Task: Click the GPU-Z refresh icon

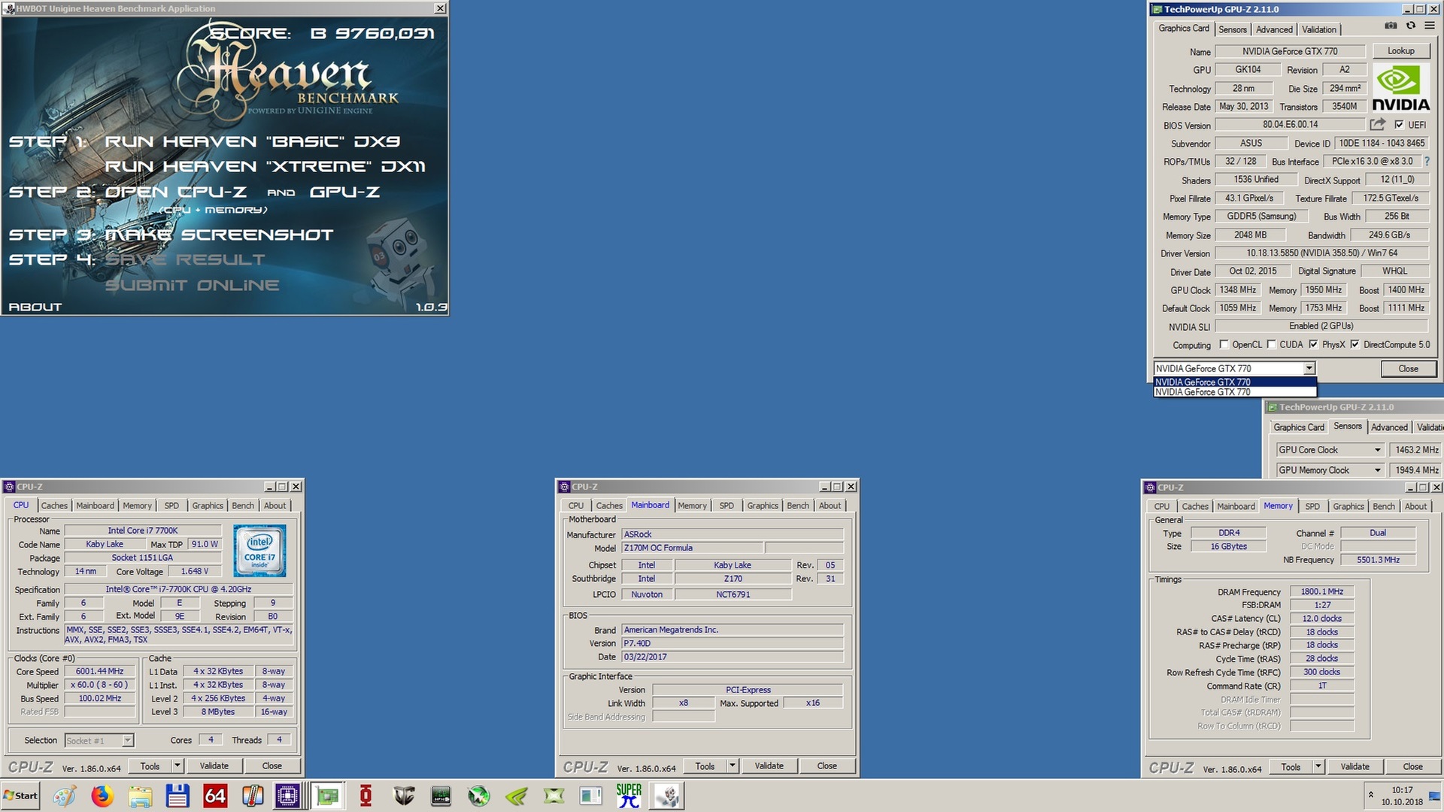Action: [1411, 26]
